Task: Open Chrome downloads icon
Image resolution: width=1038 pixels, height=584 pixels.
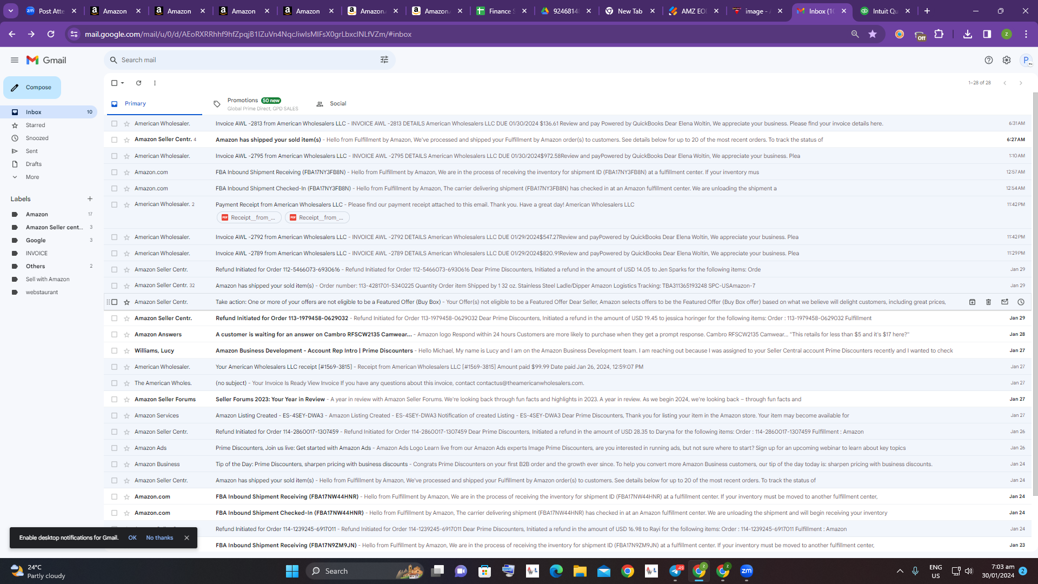Action: click(x=968, y=34)
